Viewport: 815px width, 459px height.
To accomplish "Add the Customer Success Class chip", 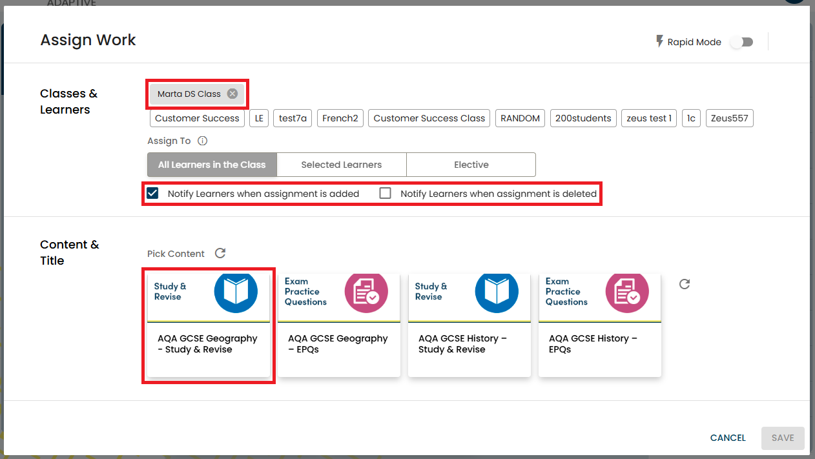I will 429,118.
